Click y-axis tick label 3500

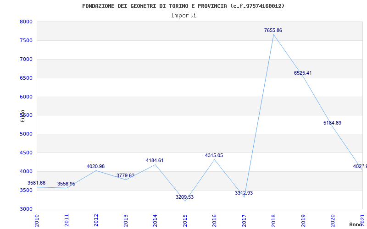point(26,190)
